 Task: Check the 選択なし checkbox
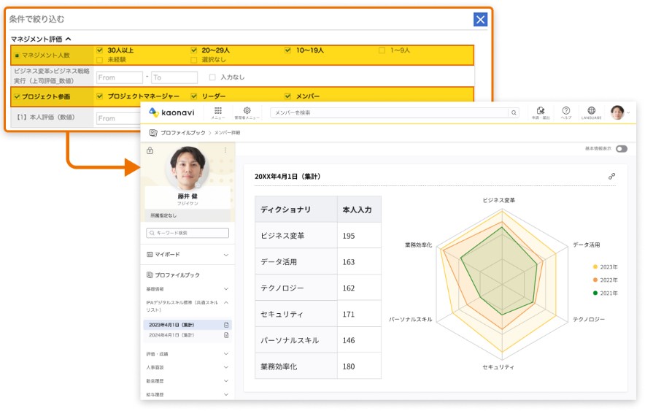point(193,60)
